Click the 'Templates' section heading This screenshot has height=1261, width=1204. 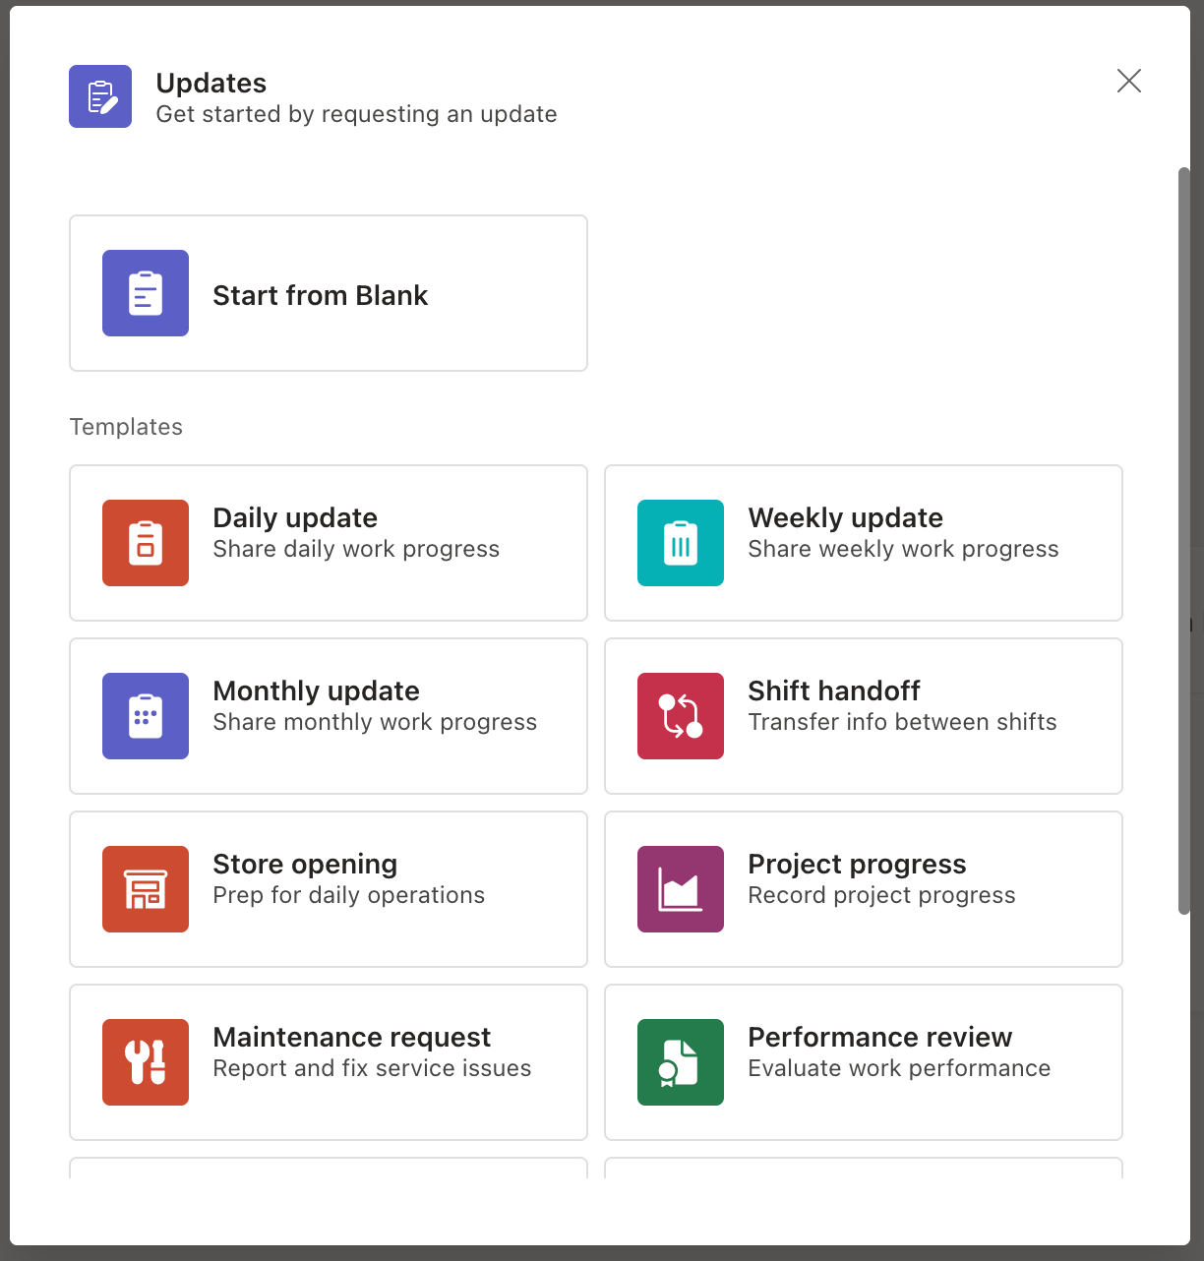coord(126,427)
